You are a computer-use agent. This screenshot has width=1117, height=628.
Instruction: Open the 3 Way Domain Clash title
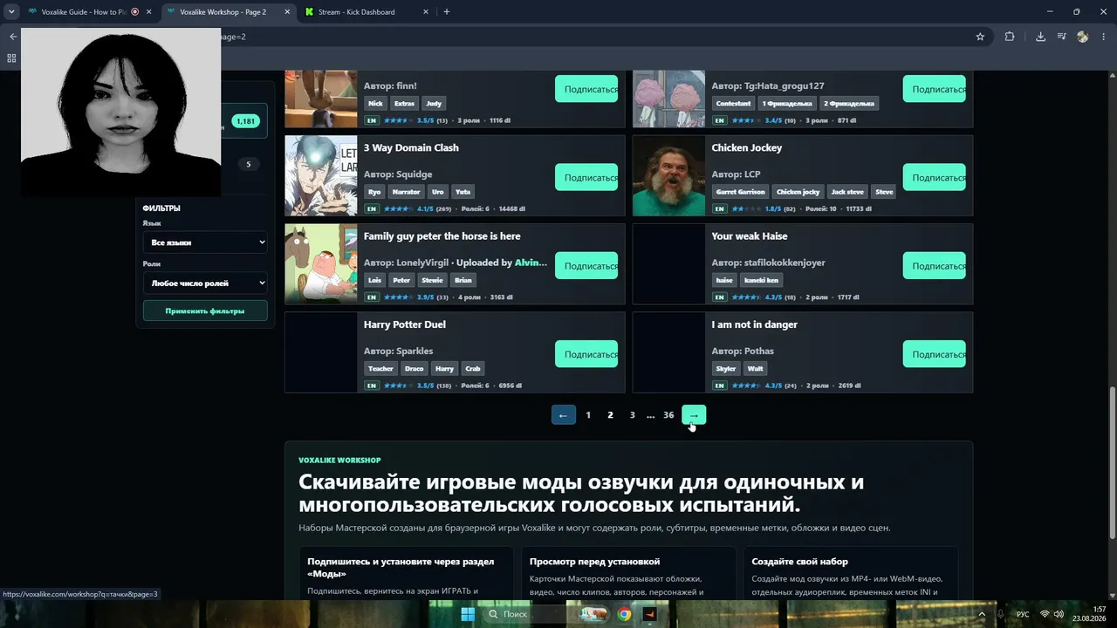click(411, 147)
